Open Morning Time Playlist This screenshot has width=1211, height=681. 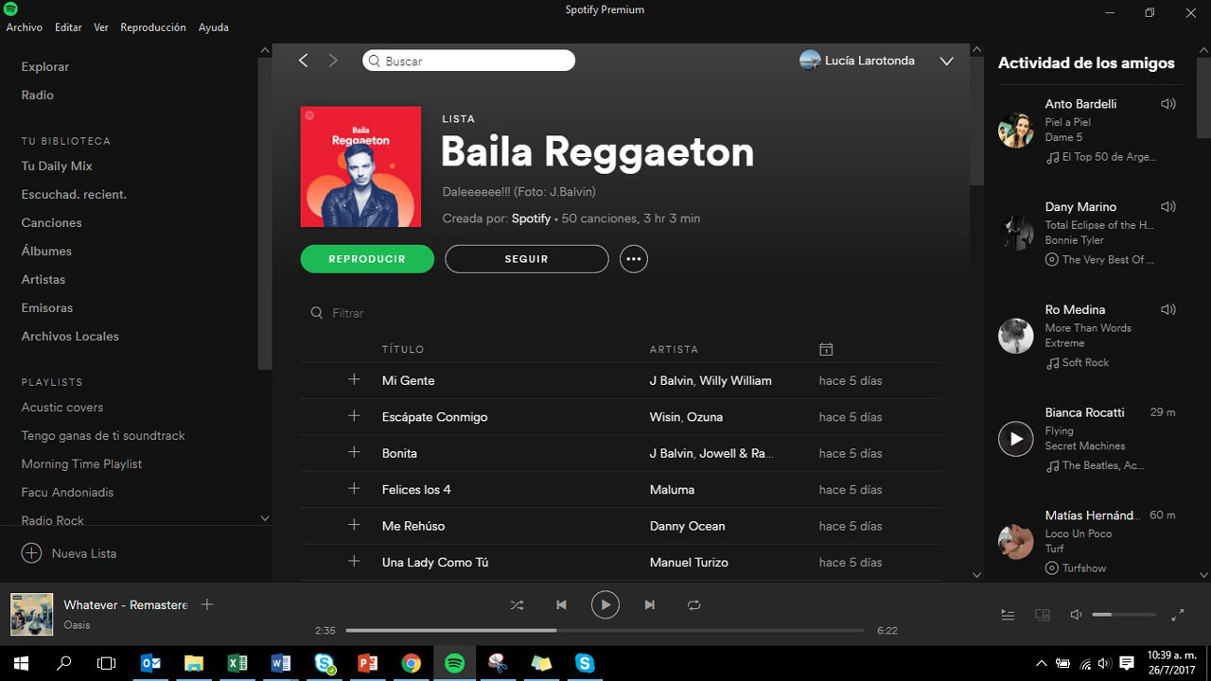tap(81, 463)
